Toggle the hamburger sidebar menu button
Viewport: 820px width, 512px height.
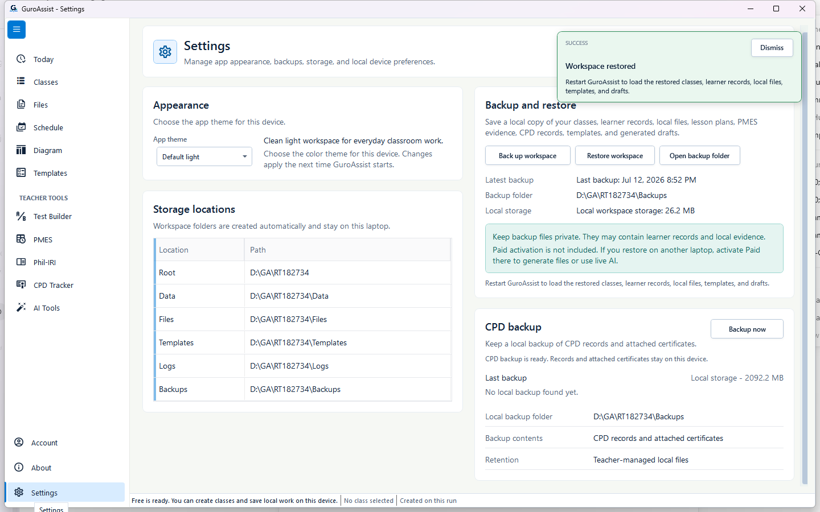pyautogui.click(x=17, y=30)
